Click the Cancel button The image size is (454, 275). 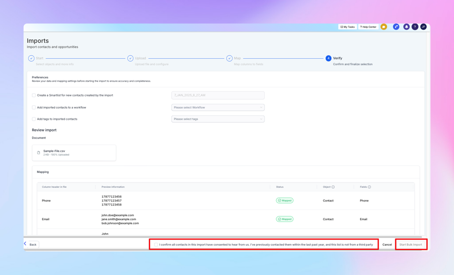(387, 244)
